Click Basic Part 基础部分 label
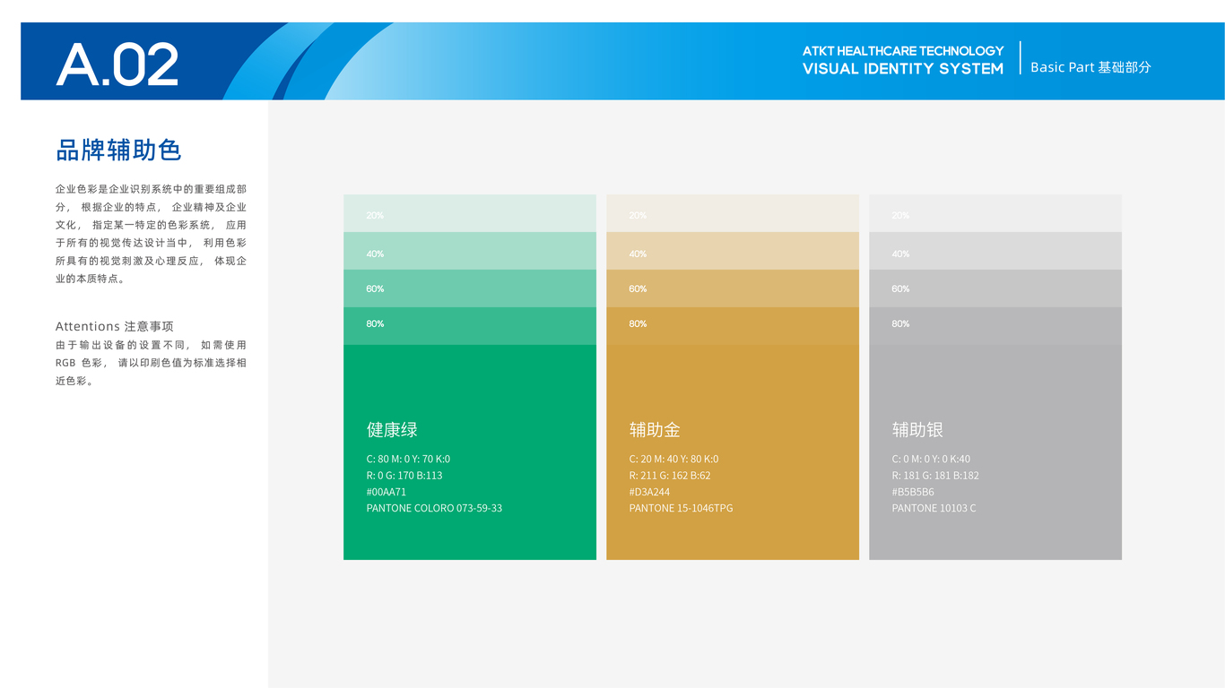 1090,67
